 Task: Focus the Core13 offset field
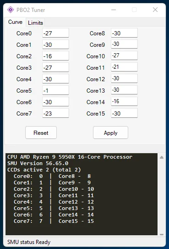tap(124, 90)
